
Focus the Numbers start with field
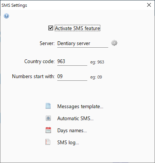tap(72, 77)
